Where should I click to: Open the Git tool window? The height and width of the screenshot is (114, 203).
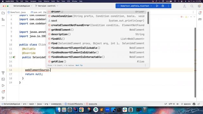[3, 98]
